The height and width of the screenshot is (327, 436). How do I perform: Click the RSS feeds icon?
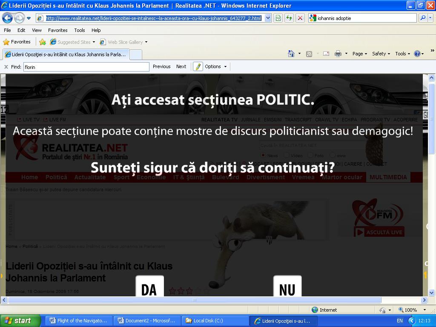click(309, 54)
